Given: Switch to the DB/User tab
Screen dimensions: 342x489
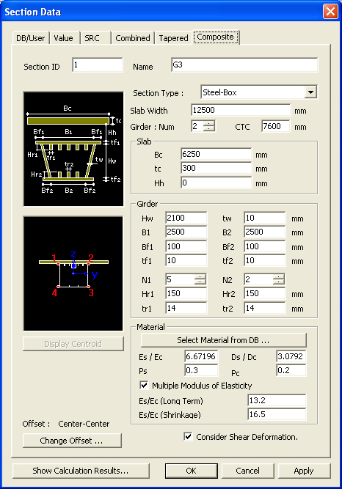Looking at the screenshot, I should pyautogui.click(x=31, y=38).
